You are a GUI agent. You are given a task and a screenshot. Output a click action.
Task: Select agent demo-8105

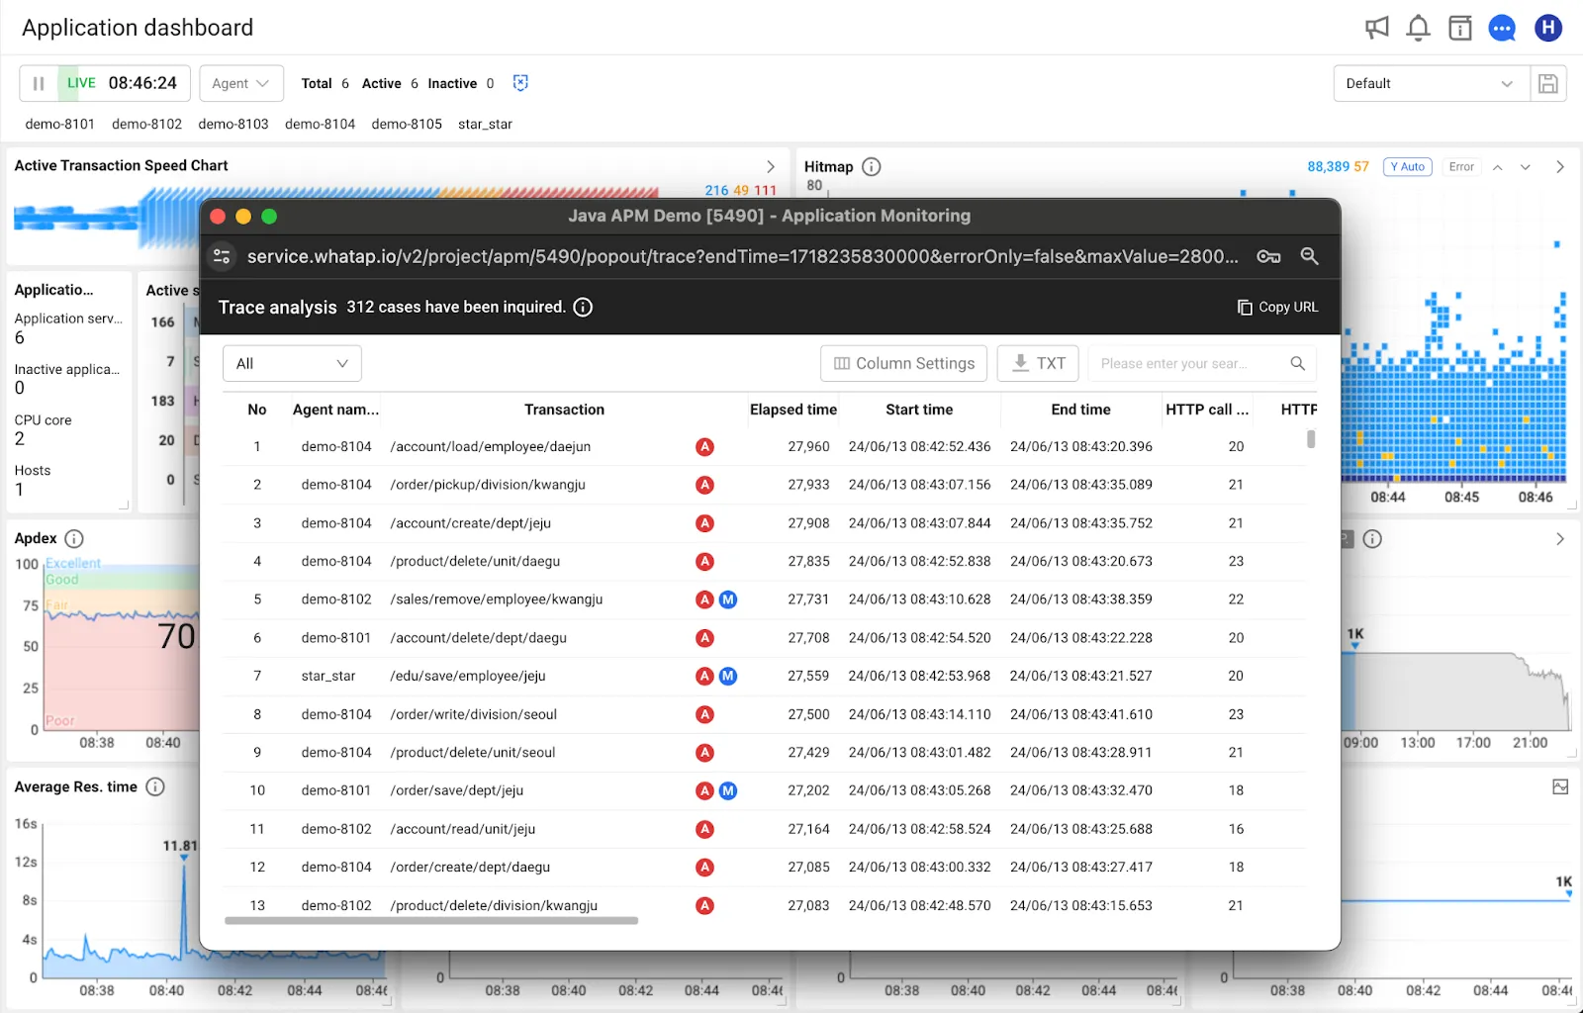[407, 124]
